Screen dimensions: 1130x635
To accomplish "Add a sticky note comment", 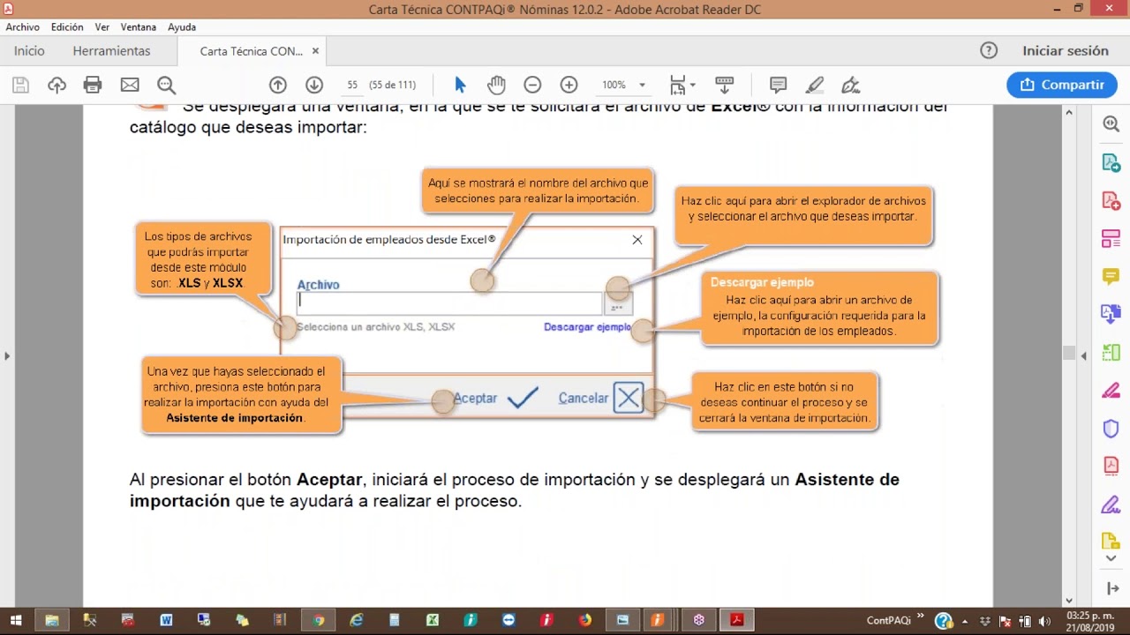I will click(778, 85).
